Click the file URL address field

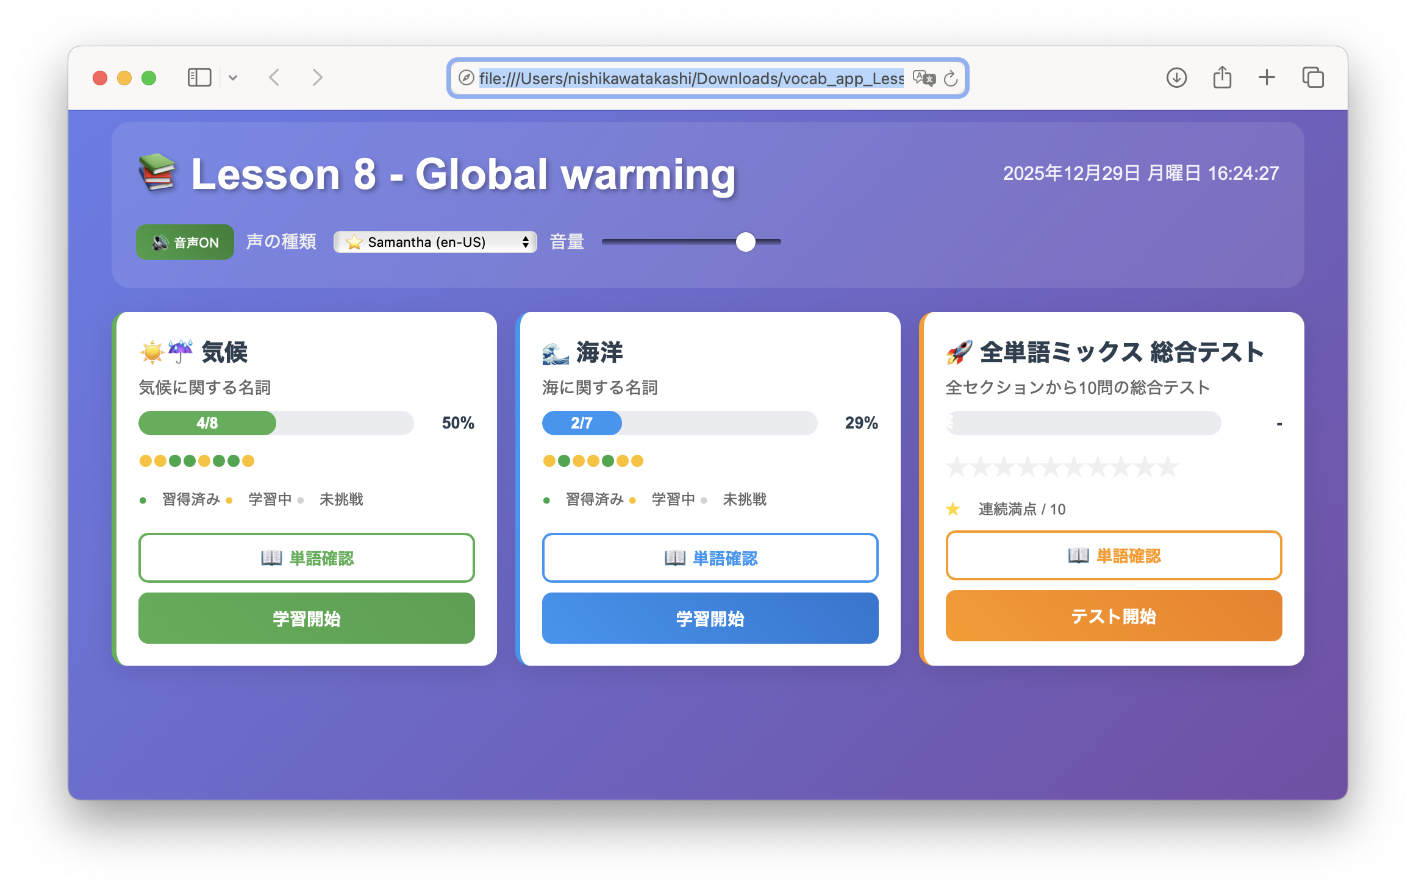pyautogui.click(x=690, y=78)
